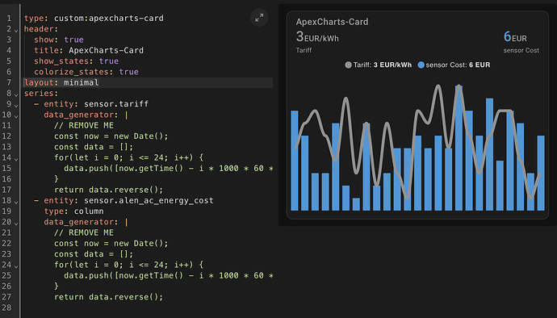Viewport: 557px width, 318px height.
Task: Fold the for loop on line 14
Action: (16, 159)
